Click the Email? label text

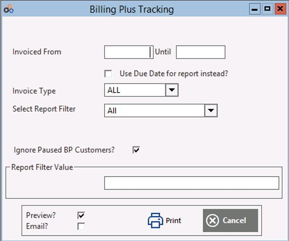point(37,226)
